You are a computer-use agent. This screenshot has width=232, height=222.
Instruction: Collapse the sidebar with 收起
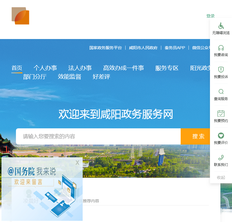(x=221, y=177)
